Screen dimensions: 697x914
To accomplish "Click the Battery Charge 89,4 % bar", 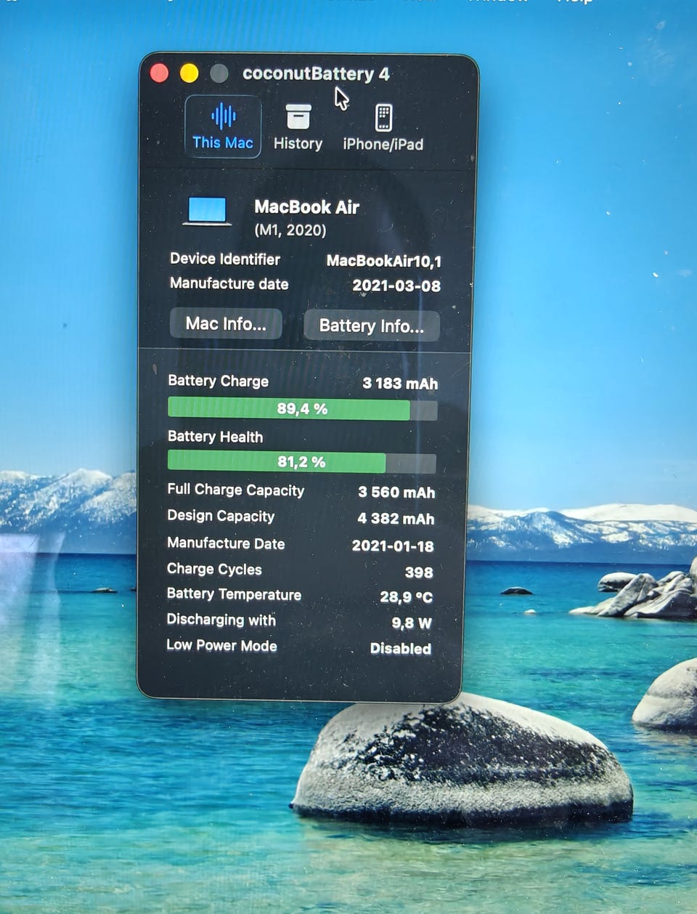I will click(x=302, y=409).
